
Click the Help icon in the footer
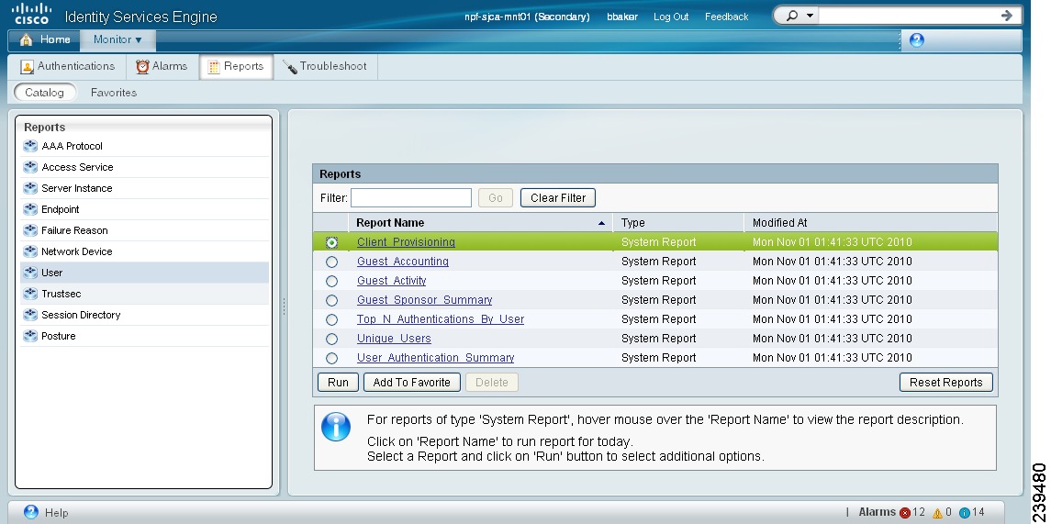tap(31, 512)
